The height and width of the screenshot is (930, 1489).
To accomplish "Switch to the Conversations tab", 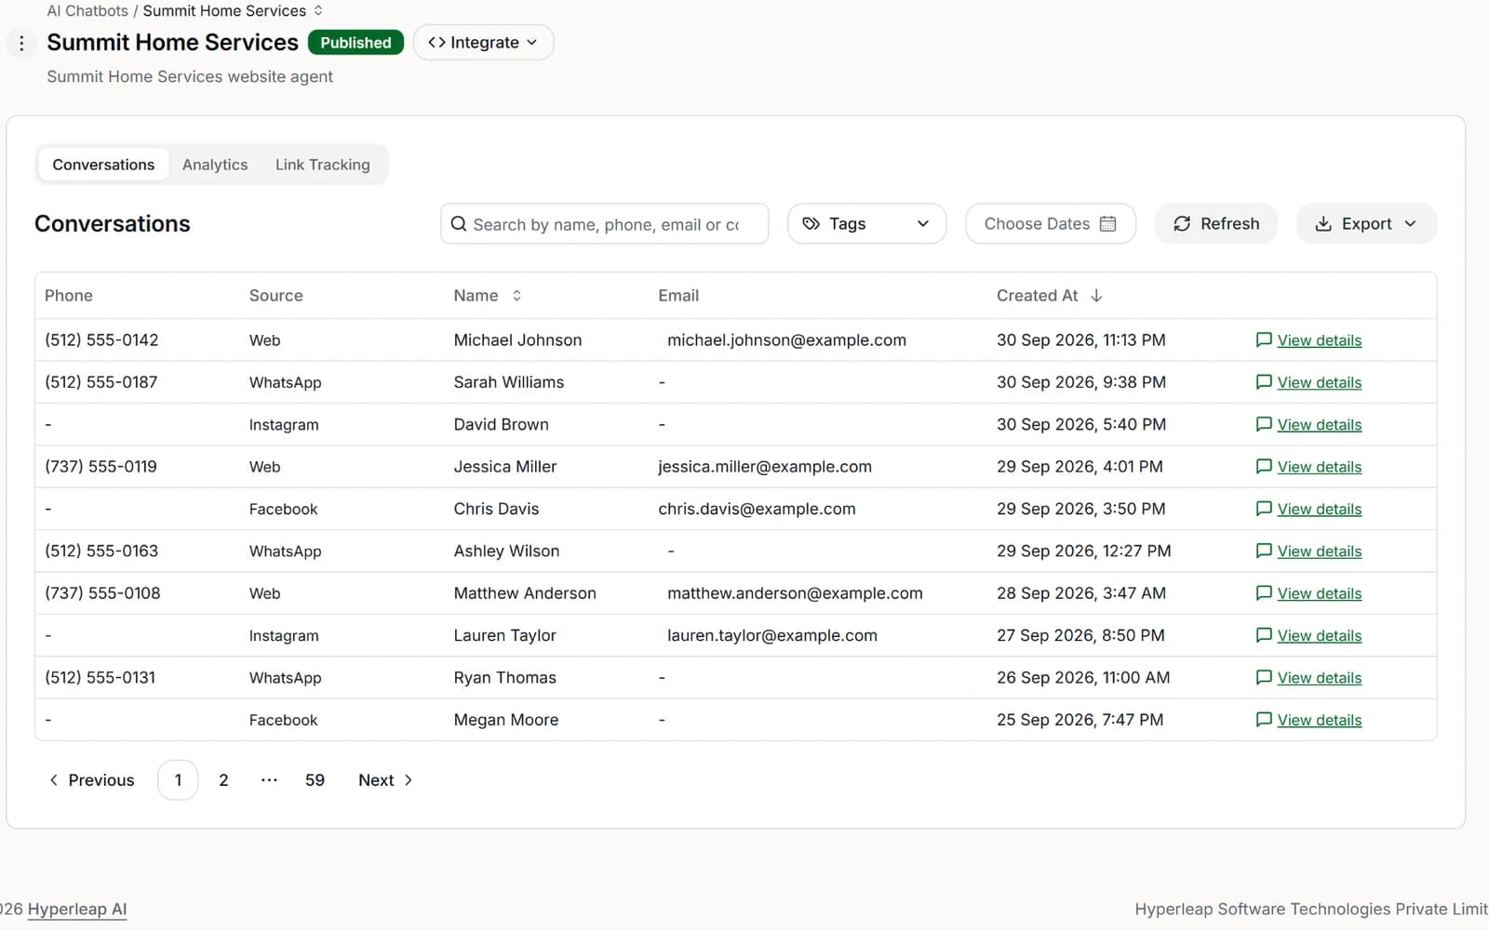I will point(103,165).
